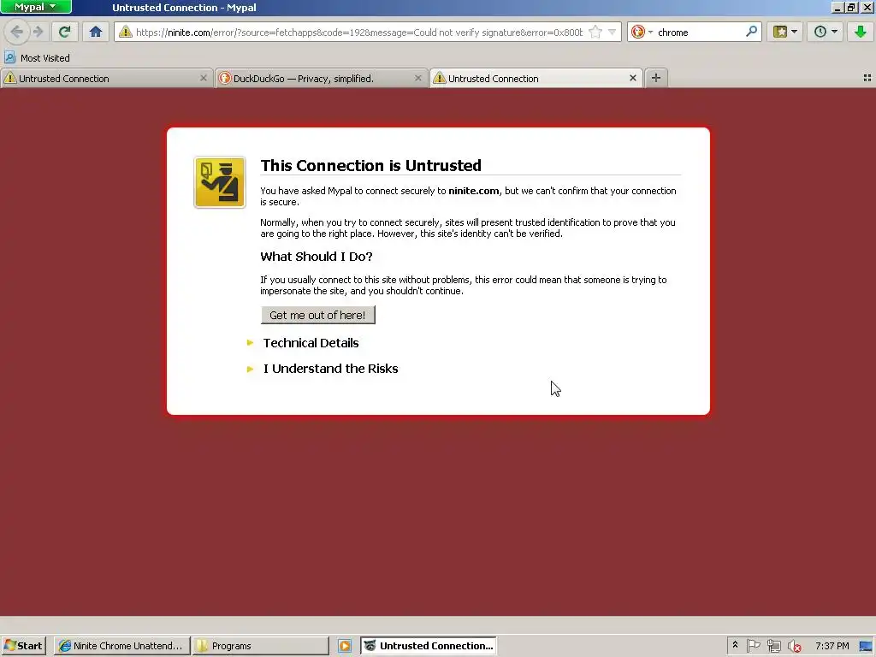Close the first Untrusted Connection tab
Image resolution: width=876 pixels, height=657 pixels.
coord(204,78)
